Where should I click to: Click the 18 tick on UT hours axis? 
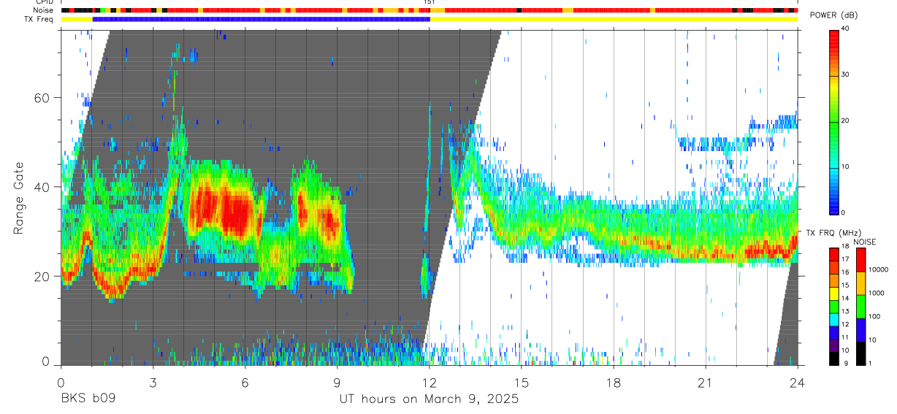pos(614,381)
